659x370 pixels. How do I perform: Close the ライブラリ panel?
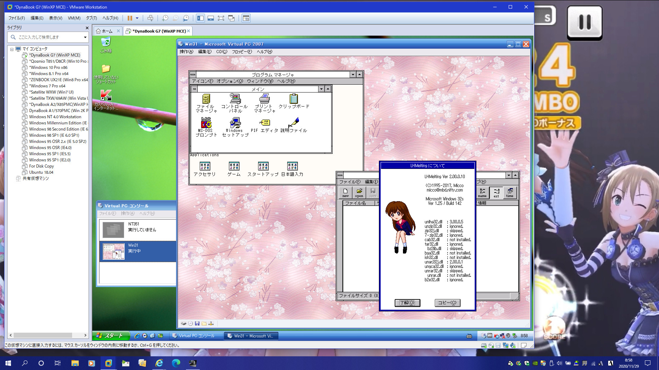[87, 28]
